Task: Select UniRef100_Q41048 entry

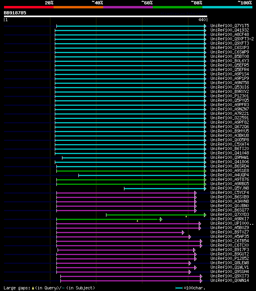Action: point(230,153)
